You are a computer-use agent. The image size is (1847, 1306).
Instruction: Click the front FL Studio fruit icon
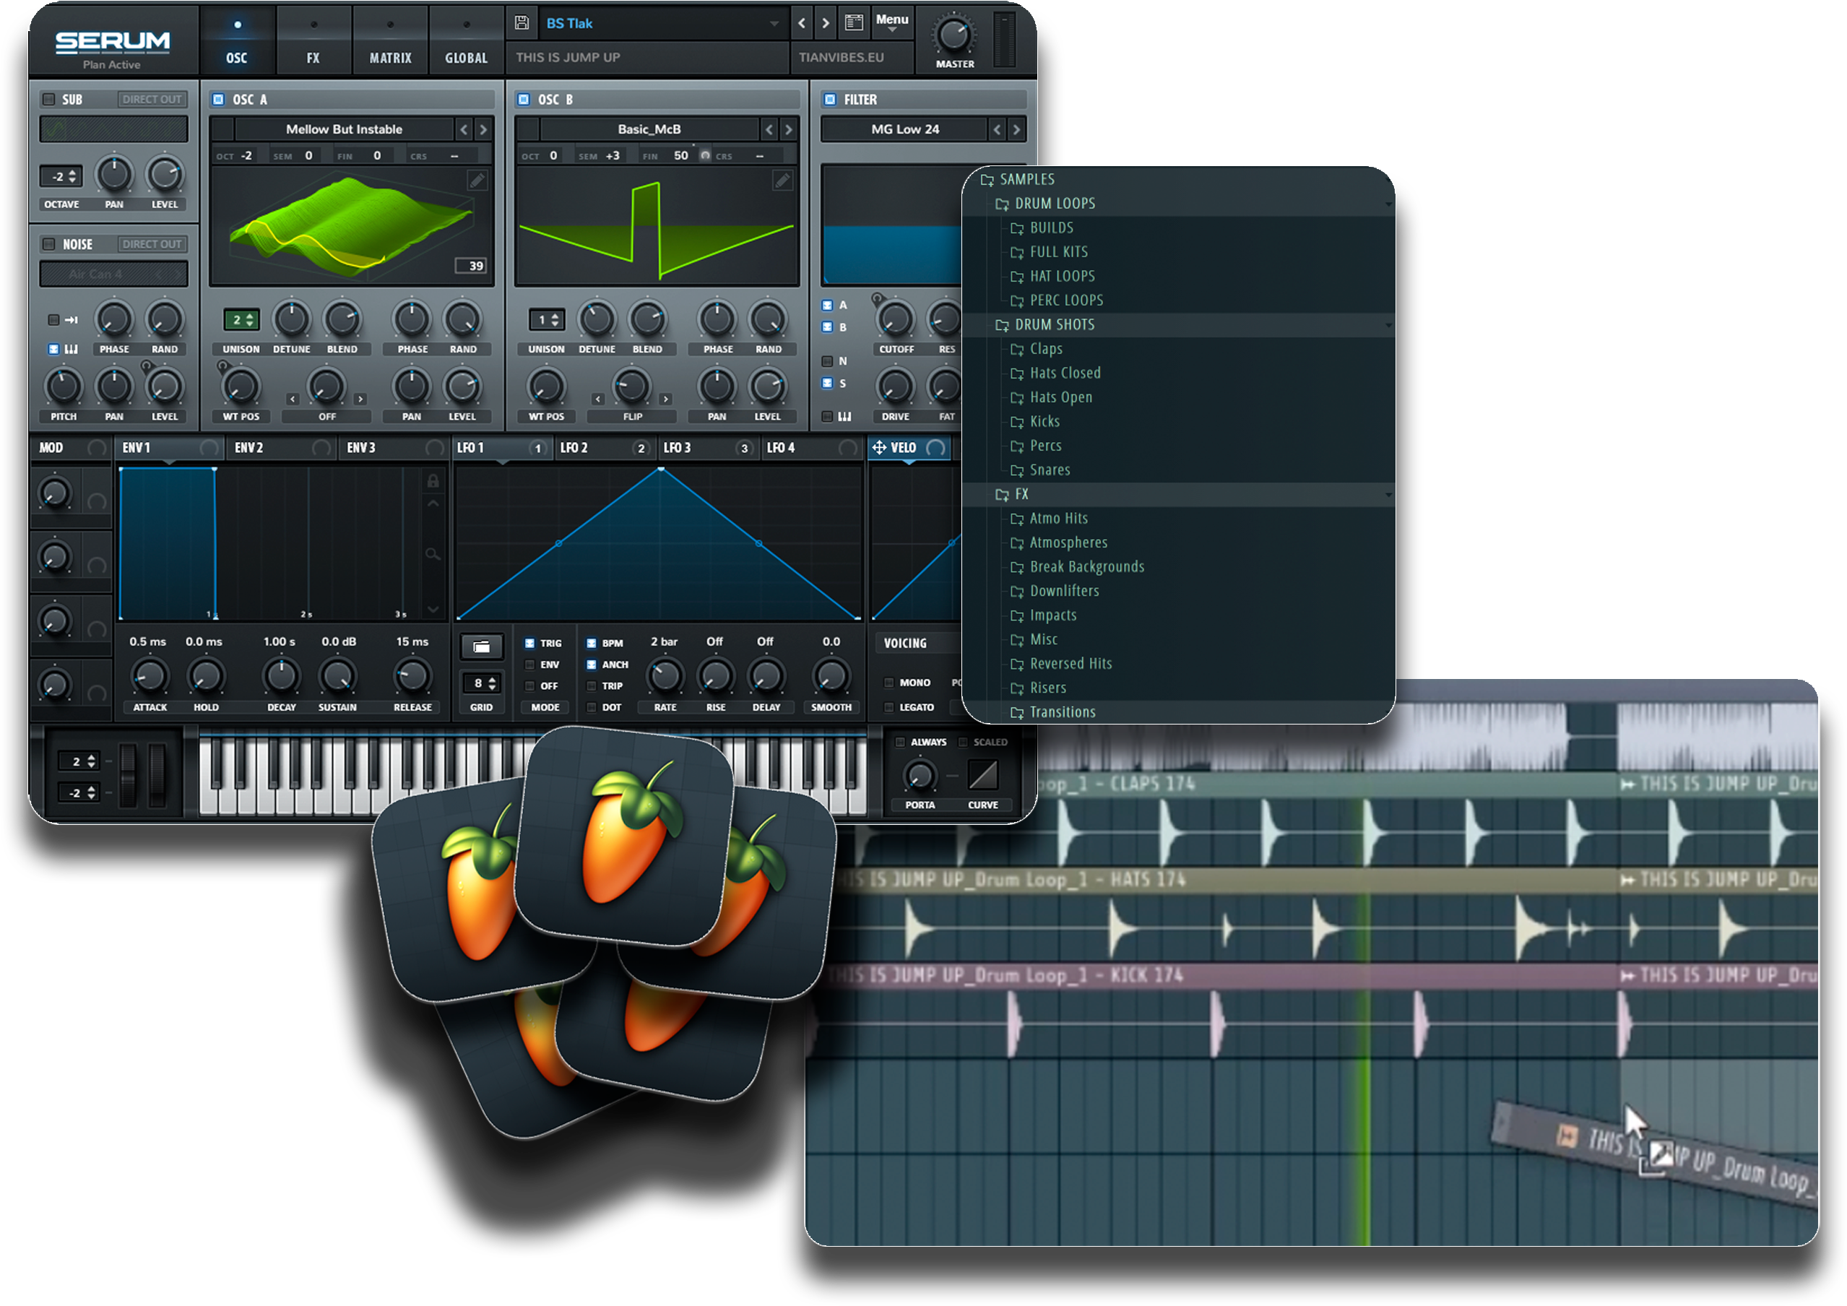626,837
